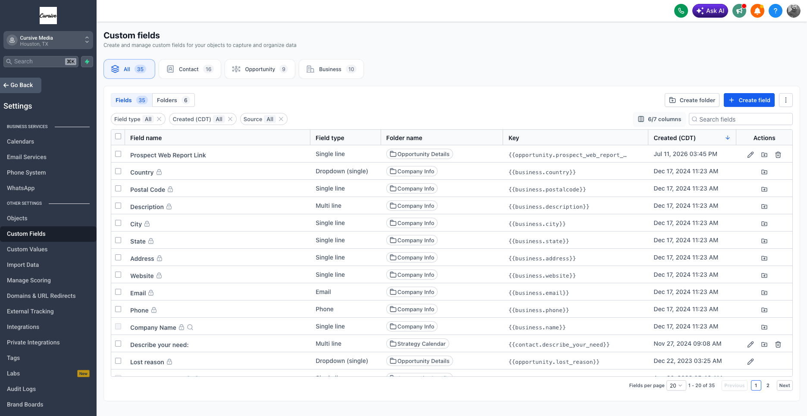Clear the Field type filter
Image resolution: width=807 pixels, height=416 pixels.
pyautogui.click(x=159, y=119)
